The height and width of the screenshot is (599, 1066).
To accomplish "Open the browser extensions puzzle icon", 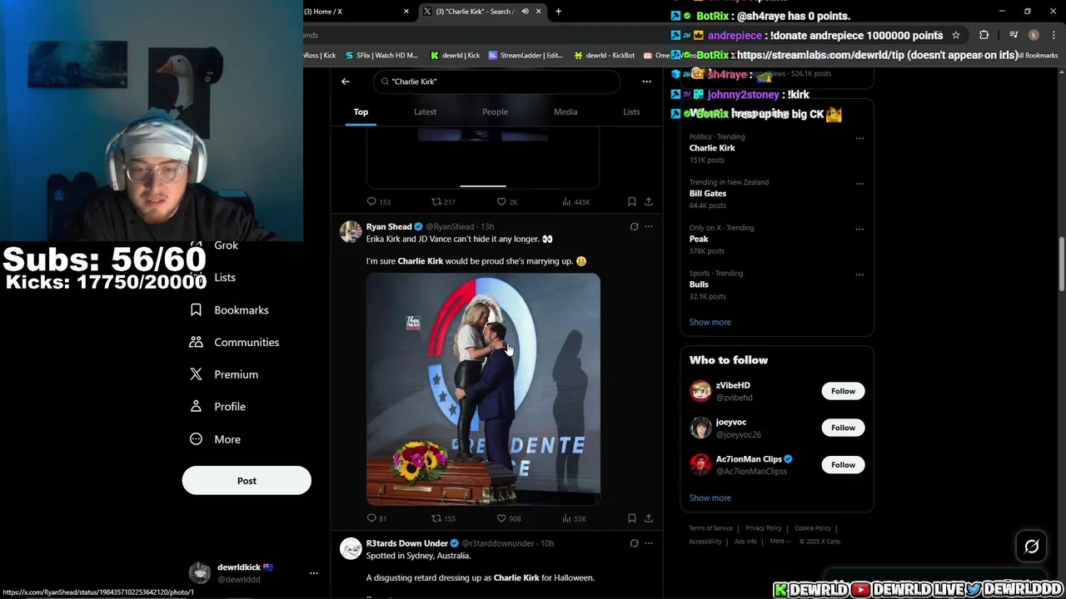I will pos(984,35).
